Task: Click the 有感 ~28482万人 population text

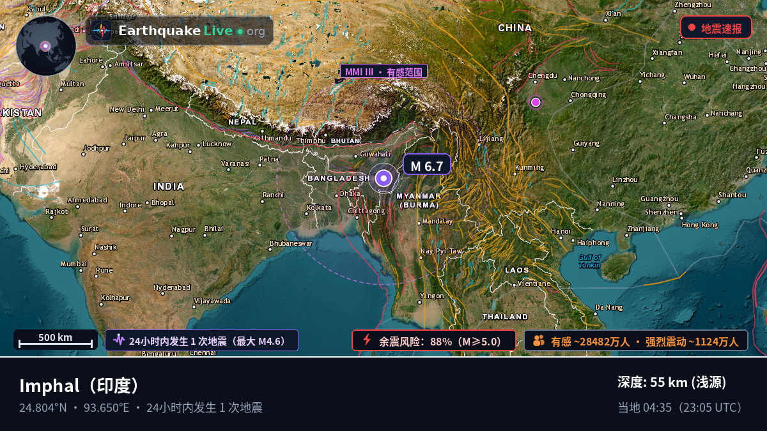Action: pyautogui.click(x=591, y=342)
